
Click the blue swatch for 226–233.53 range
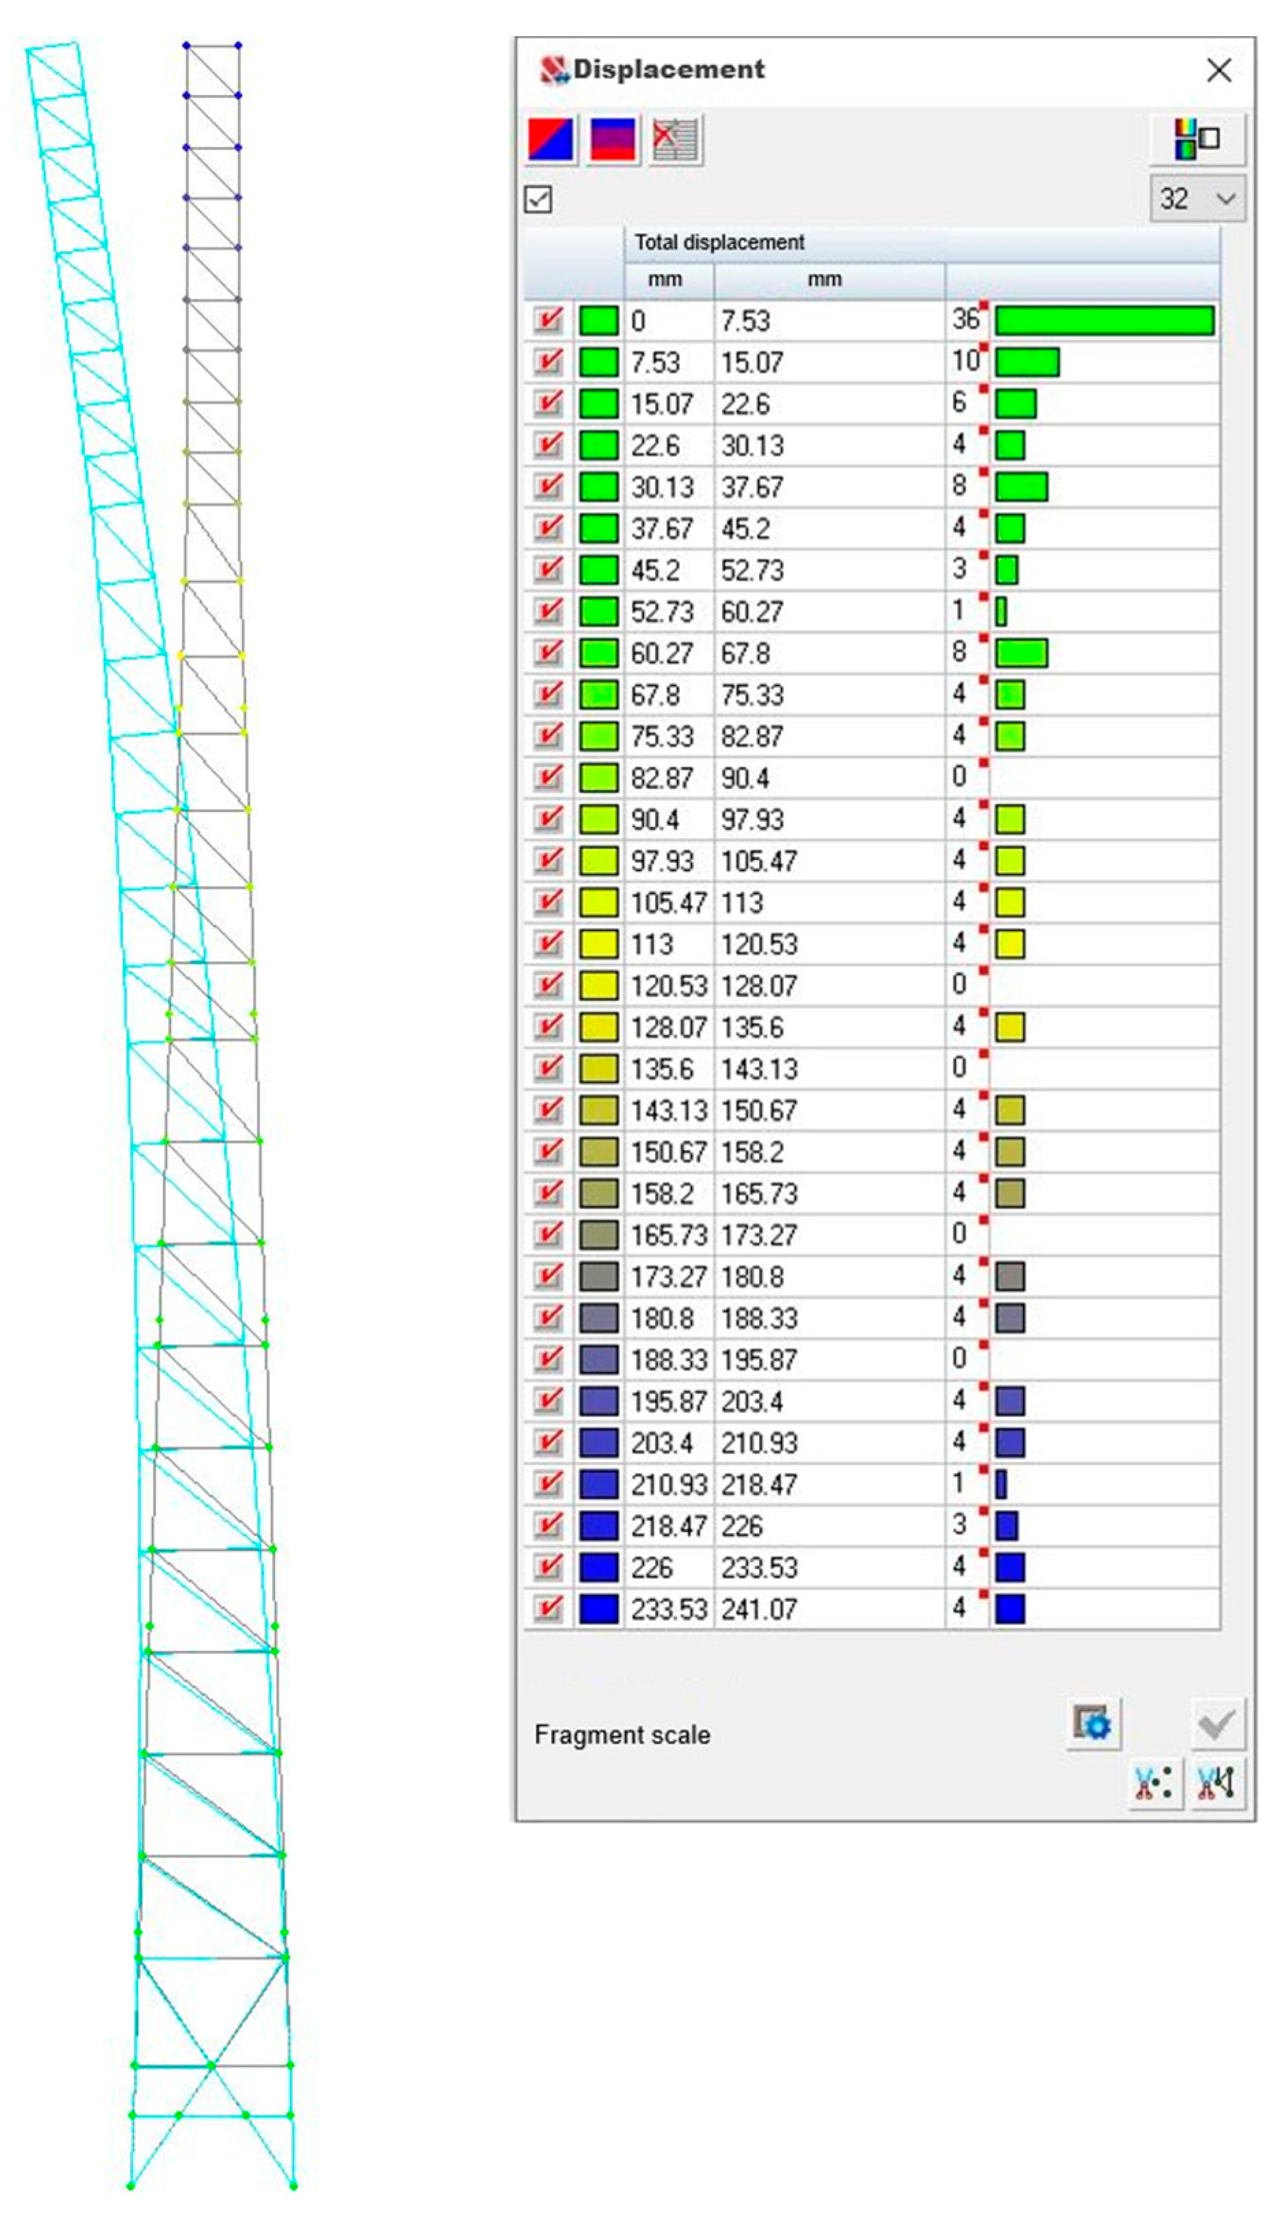(599, 1568)
